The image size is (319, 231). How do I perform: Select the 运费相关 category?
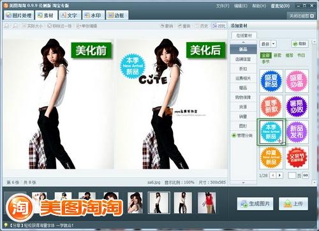pos(243,78)
